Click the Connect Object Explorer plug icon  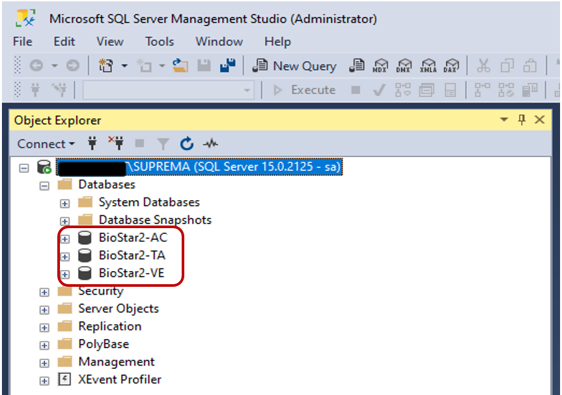(x=92, y=143)
